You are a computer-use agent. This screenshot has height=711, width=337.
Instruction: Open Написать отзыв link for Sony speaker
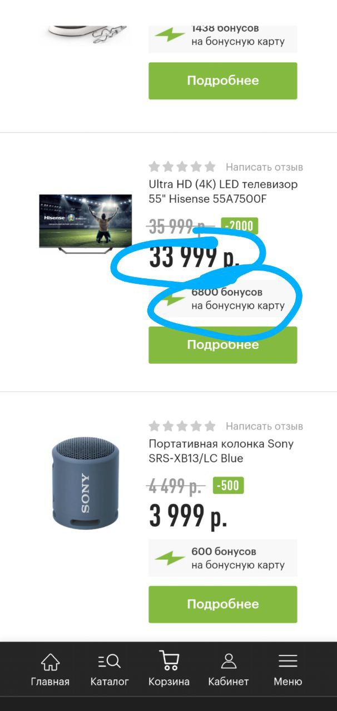click(264, 427)
